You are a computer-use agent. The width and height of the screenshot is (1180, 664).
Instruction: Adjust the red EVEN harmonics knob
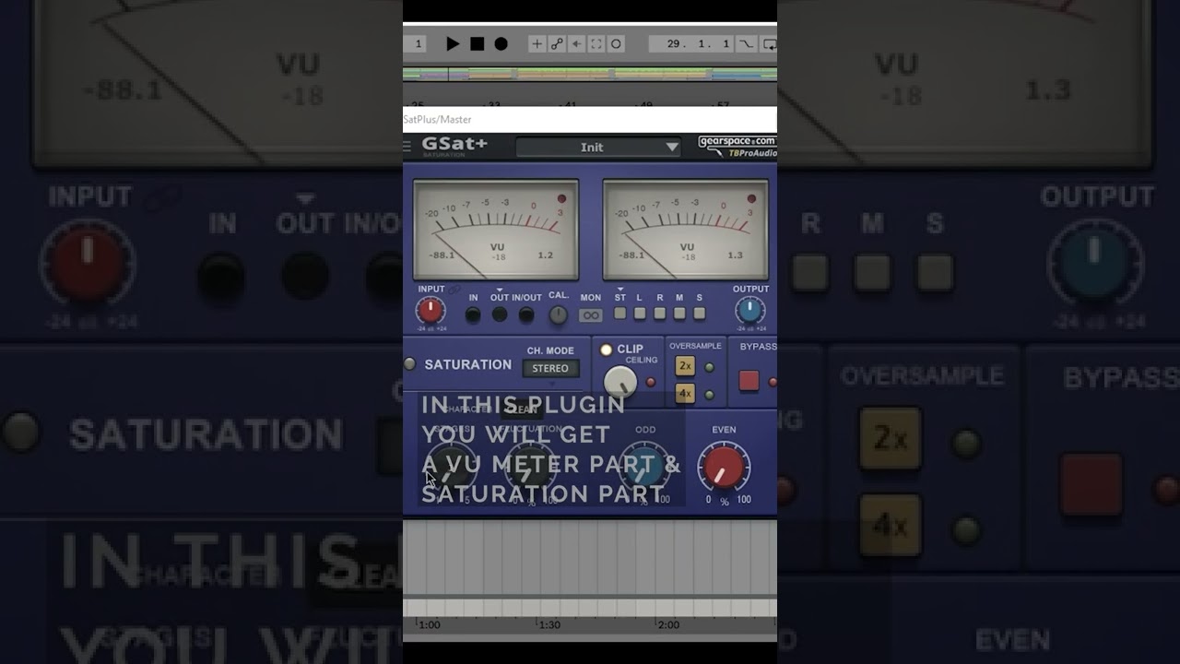pos(724,467)
